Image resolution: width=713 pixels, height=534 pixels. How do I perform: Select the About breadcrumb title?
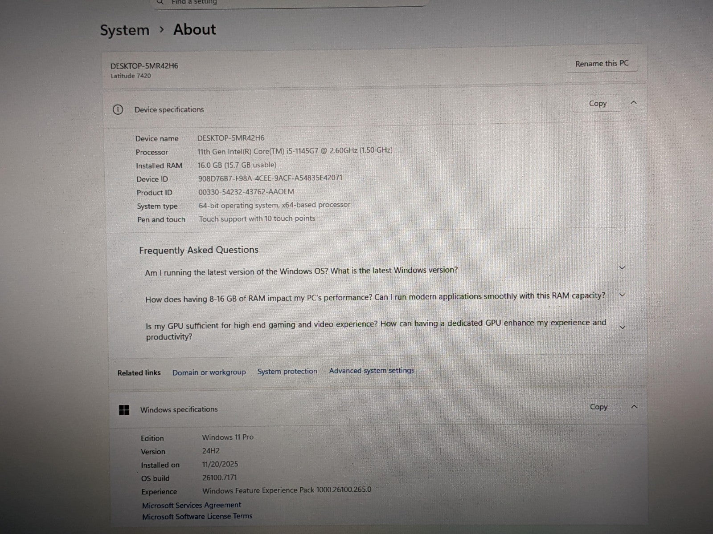[x=195, y=30]
